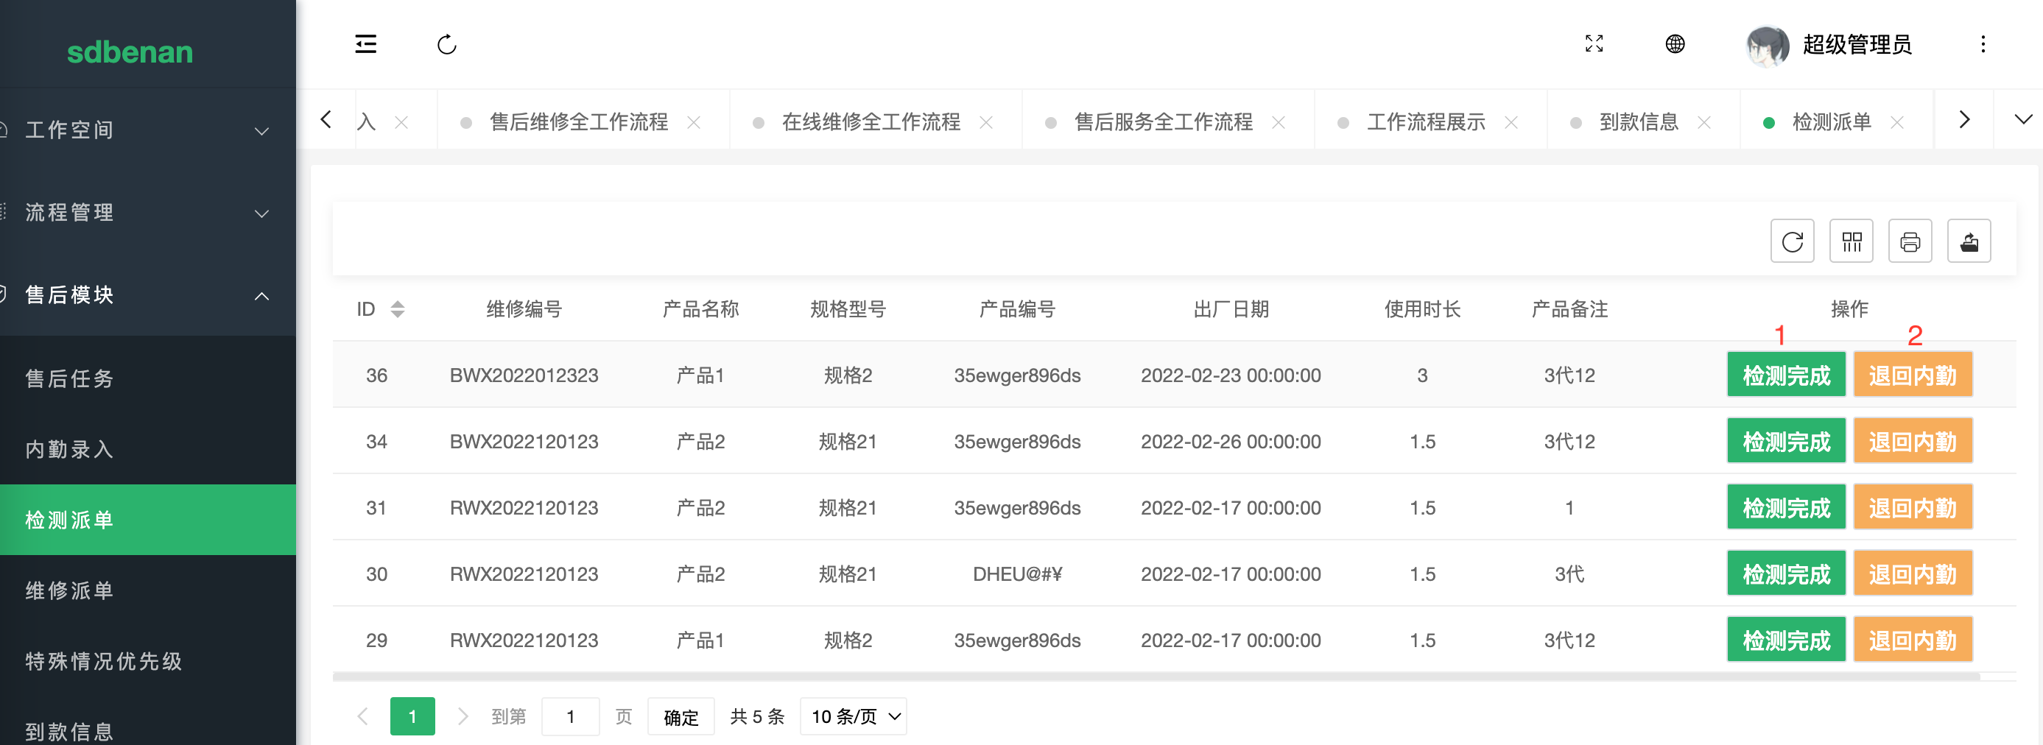Click 退回内勤 for row ID 29
Screen dimensions: 2043x745
tap(1912, 640)
